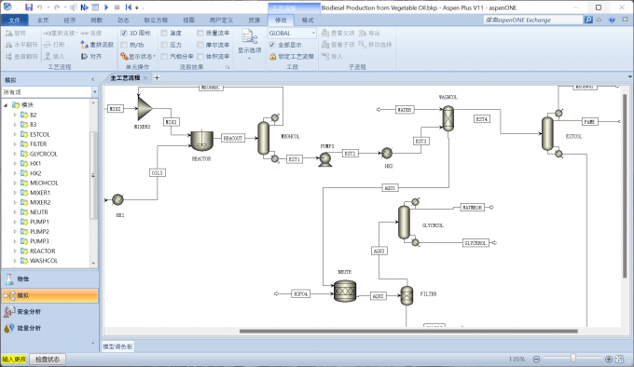The height and width of the screenshot is (367, 634).
Task: Select the MEOHCOL column block on flowsheet
Action: pos(263,138)
